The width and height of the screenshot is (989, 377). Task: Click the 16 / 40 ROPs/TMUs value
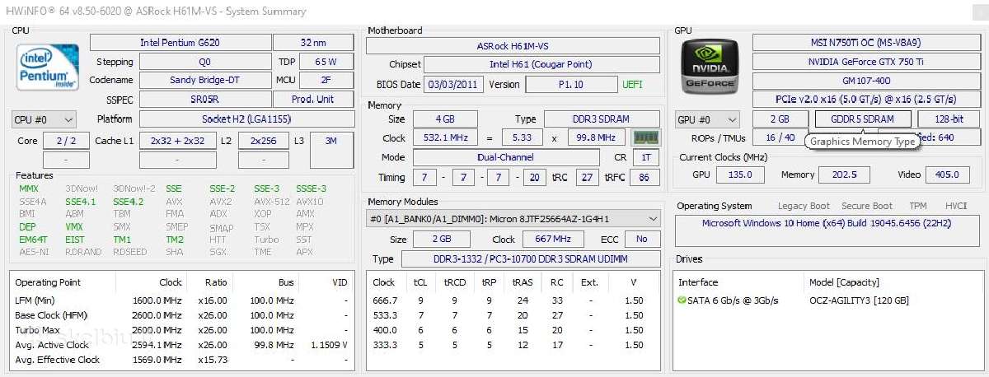pos(780,137)
